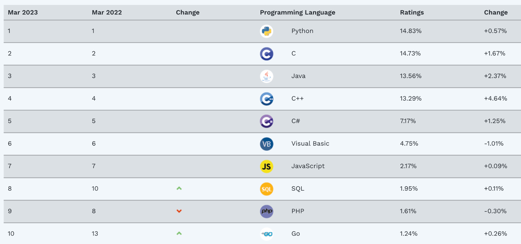This screenshot has width=521, height=244.
Task: Click the Mar 2022 column header
Action: pyautogui.click(x=107, y=12)
